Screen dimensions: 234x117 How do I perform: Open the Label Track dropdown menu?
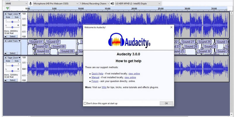point(14,41)
